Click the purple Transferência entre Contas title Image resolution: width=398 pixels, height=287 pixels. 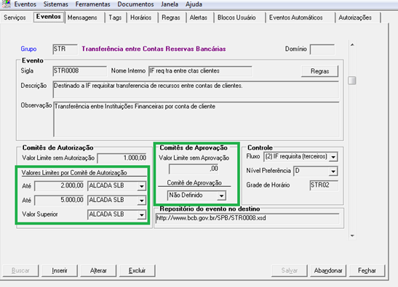154,49
